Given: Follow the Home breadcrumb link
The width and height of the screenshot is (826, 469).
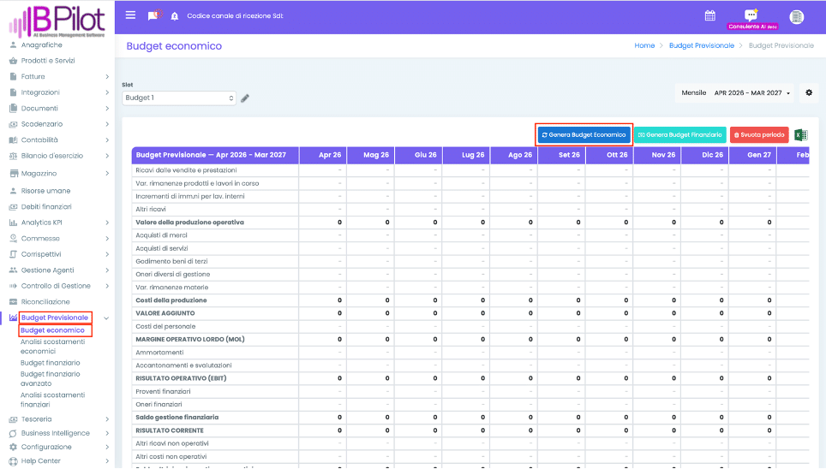Looking at the screenshot, I should coord(643,45).
